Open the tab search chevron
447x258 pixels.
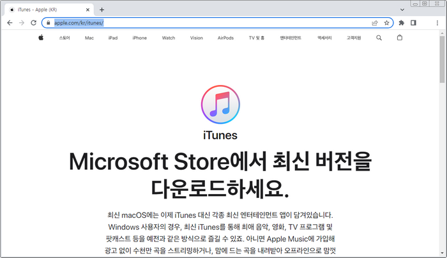[402, 10]
